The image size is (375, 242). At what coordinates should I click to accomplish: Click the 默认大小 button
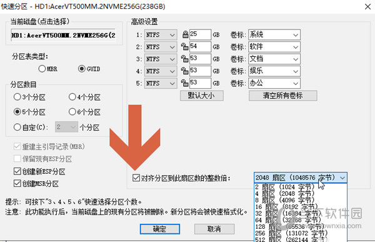click(x=202, y=96)
